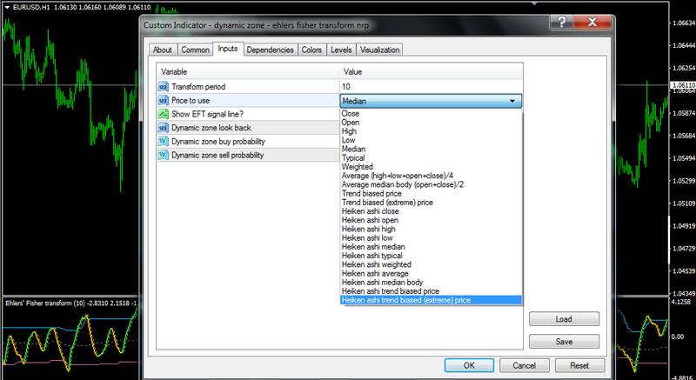Click the Price to use row label
The width and height of the screenshot is (696, 380).
click(x=191, y=100)
